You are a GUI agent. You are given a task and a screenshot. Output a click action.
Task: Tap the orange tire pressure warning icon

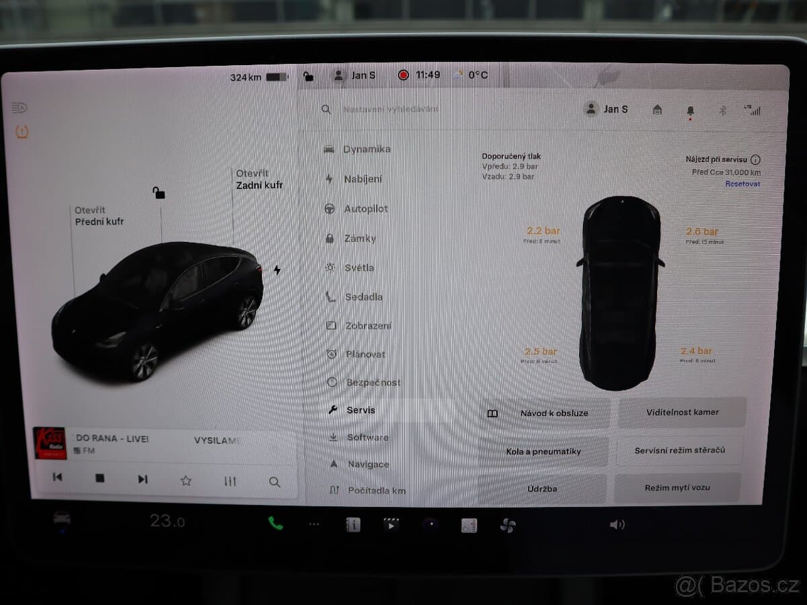point(22,131)
